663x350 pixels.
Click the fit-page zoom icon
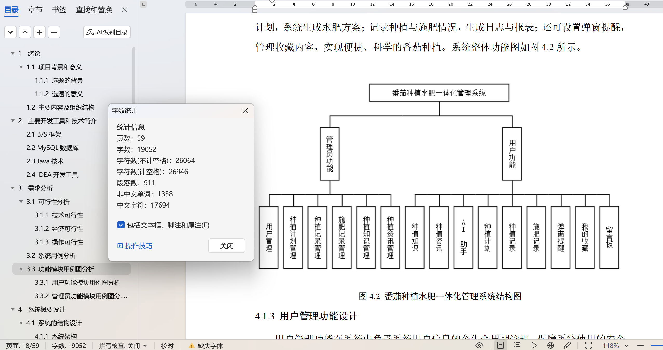pyautogui.click(x=589, y=345)
